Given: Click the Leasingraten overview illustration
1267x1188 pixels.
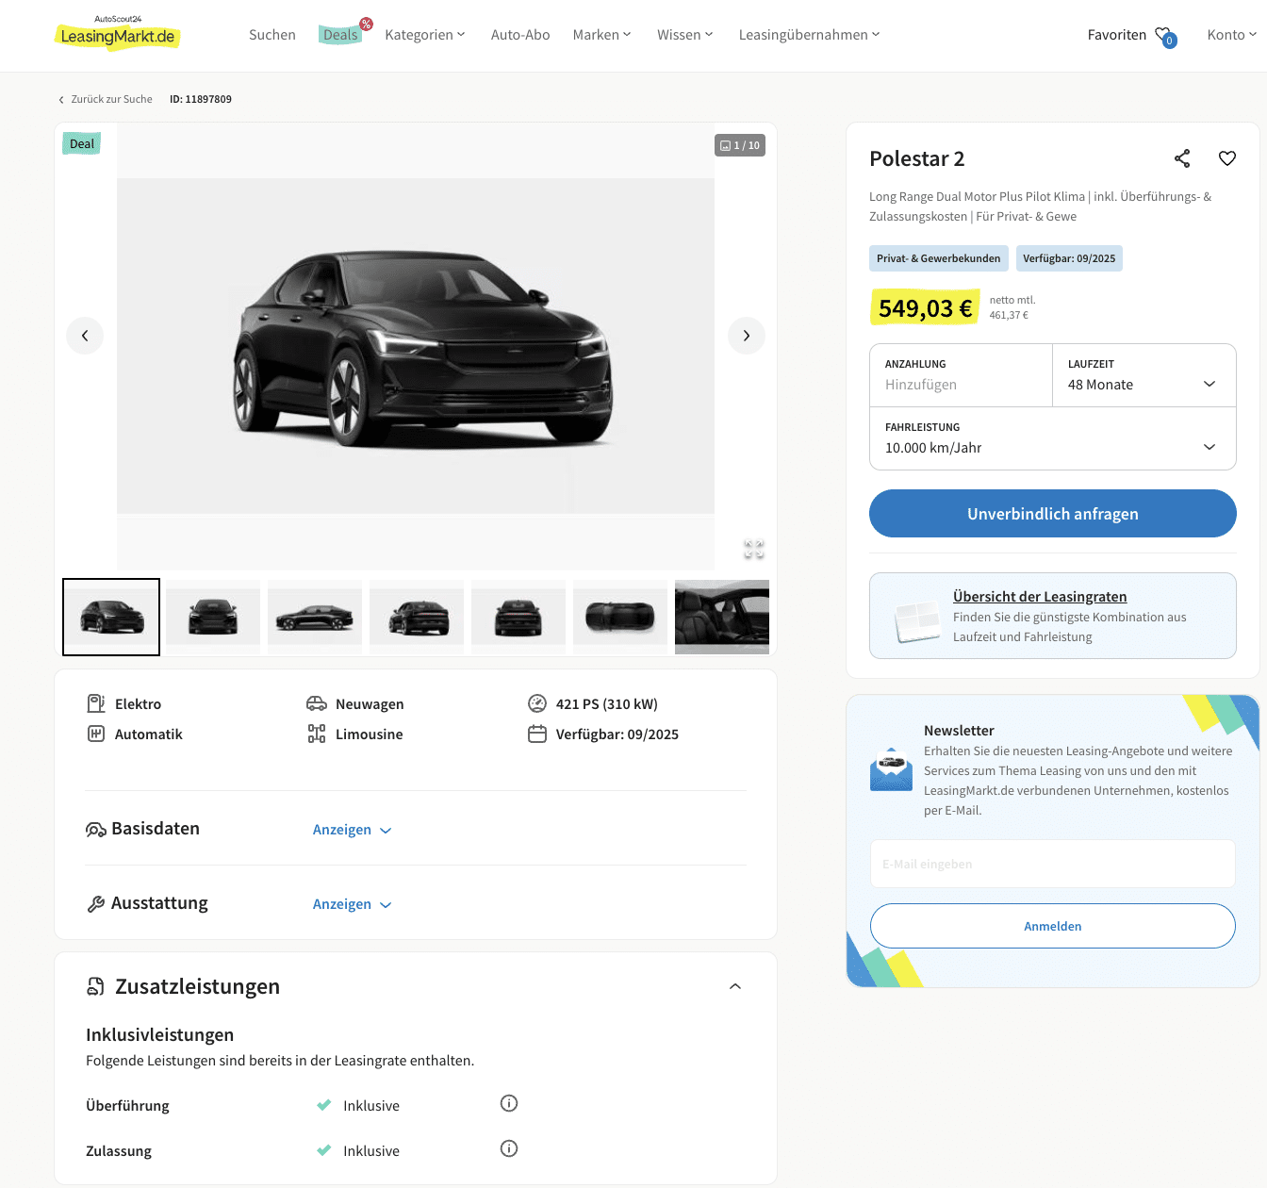Looking at the screenshot, I should click(917, 622).
